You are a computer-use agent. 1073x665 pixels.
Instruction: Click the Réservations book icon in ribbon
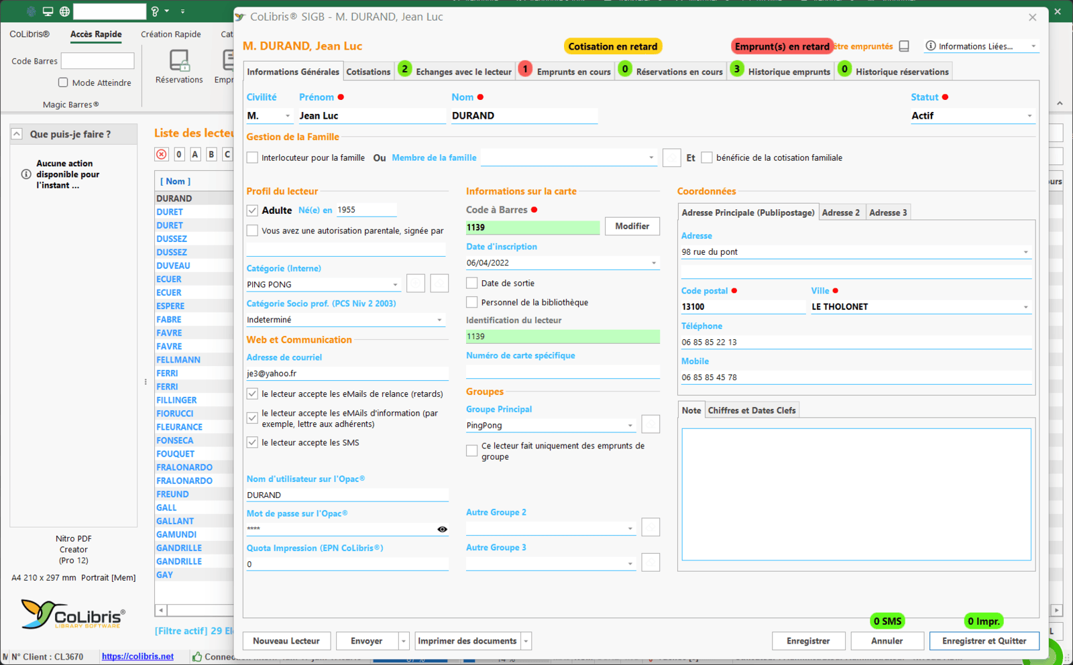[179, 62]
